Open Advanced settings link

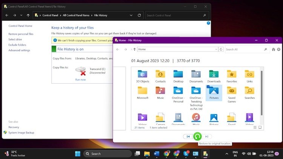(19, 50)
